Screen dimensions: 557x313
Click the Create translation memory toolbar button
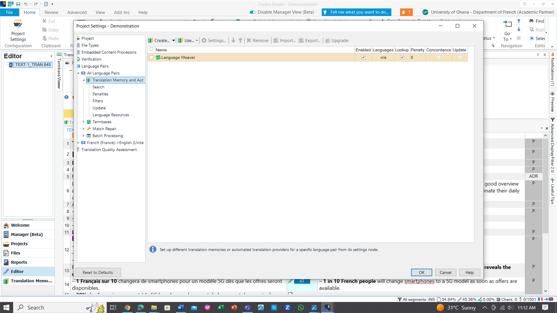point(159,41)
